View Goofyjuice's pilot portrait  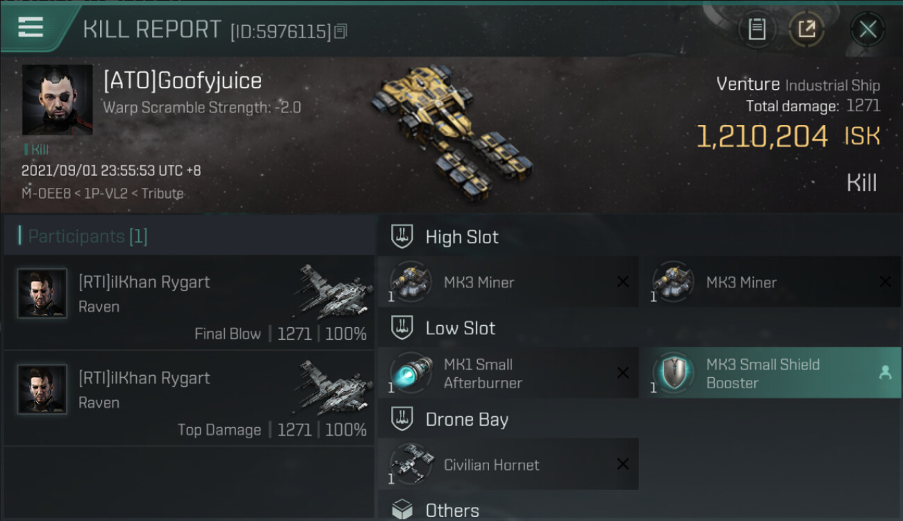point(57,100)
